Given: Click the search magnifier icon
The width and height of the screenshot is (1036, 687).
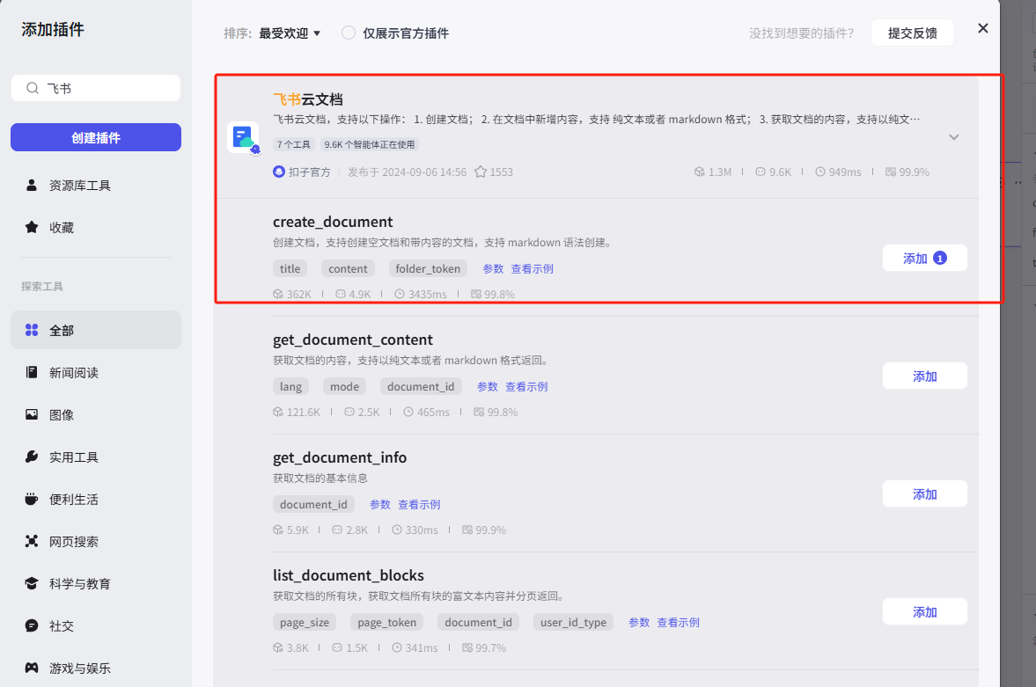Looking at the screenshot, I should pos(33,88).
